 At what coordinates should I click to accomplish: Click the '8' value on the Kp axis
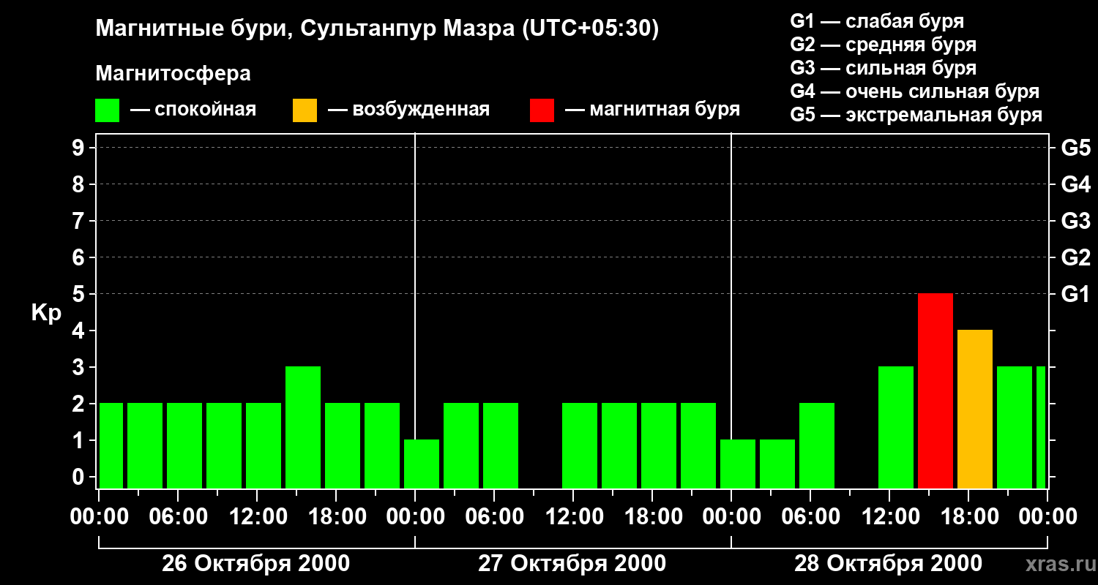tap(80, 185)
